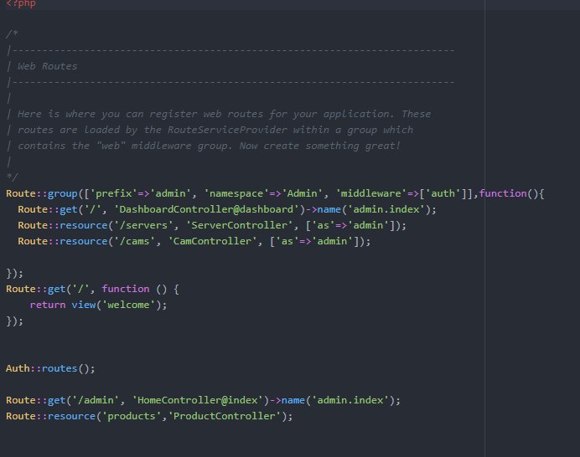
Task: Click the <?php opening tag
Action: 21,3
